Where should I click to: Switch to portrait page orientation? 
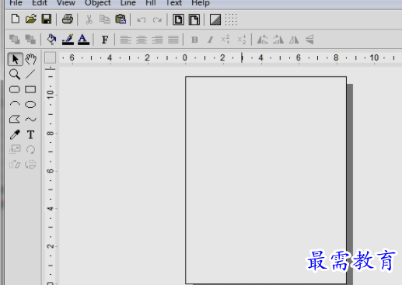pyautogui.click(x=178, y=19)
